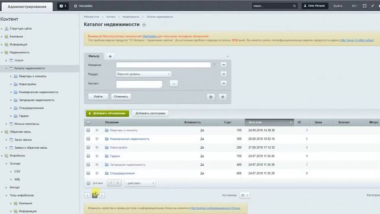380x214 pixels.
Task: Check the Коммерческая недвижимость row checkbox
Action: click(x=88, y=139)
